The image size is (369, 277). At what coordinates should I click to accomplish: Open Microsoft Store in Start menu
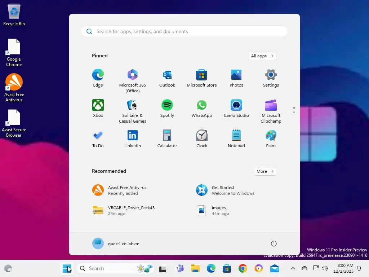[202, 78]
